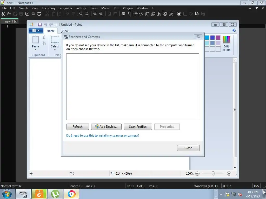The image size is (266, 199).
Task: Open the Function List fx icon
Action: (159, 14)
